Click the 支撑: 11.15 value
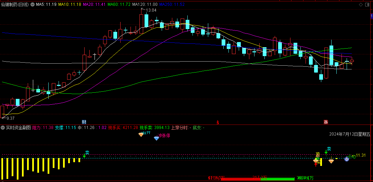The height and width of the screenshot is (182, 373). 65,128
